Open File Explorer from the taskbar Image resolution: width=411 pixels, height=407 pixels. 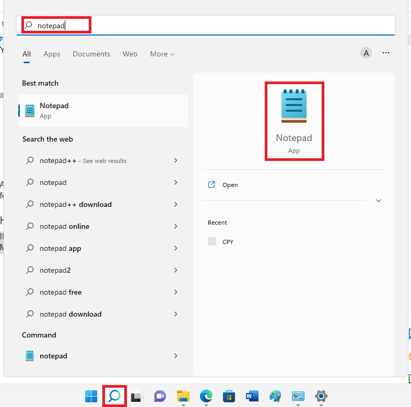183,396
